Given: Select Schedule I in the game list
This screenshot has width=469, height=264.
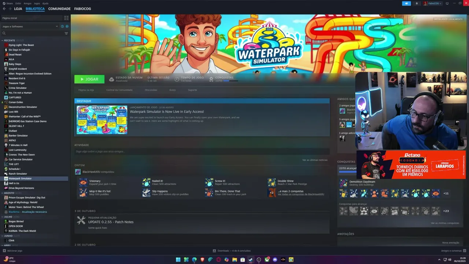Looking at the screenshot, I should (x=14, y=169).
